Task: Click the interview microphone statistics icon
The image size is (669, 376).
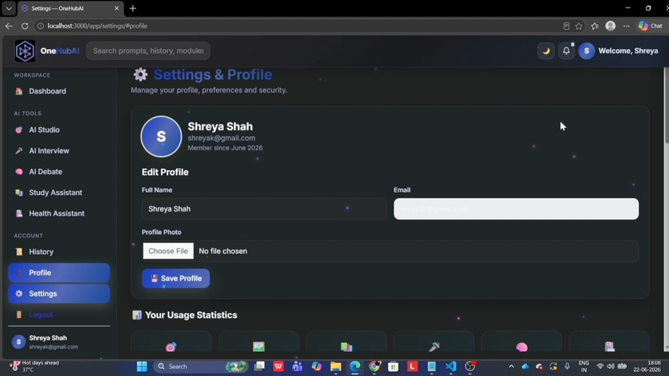Action: (x=434, y=347)
